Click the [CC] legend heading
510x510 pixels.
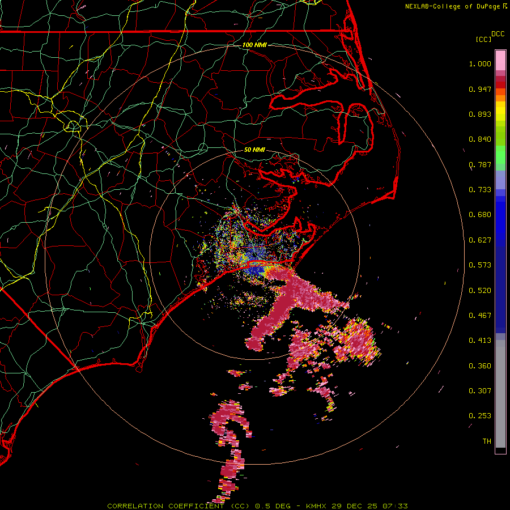483,39
